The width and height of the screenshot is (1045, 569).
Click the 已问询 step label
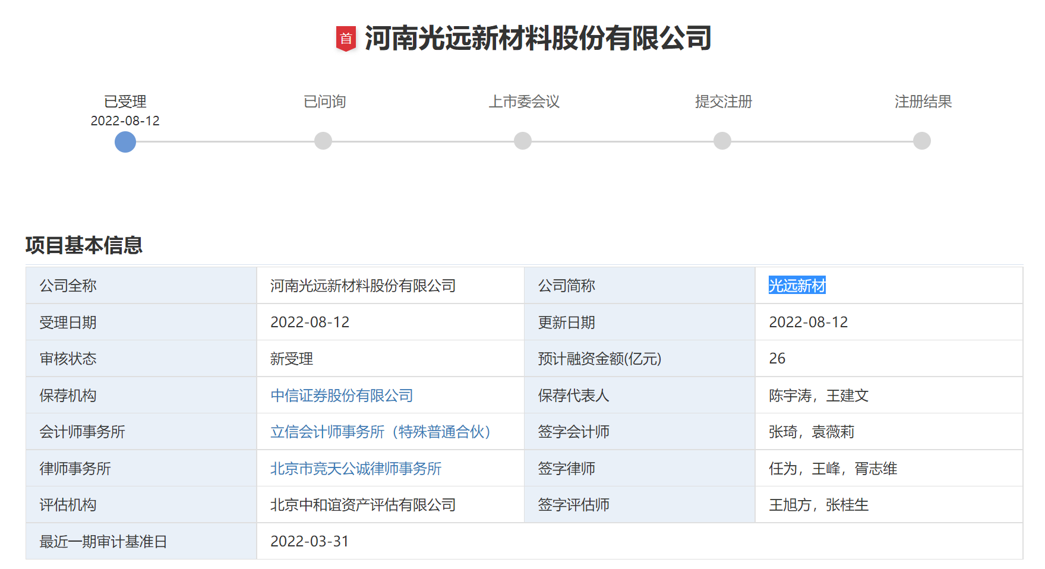pyautogui.click(x=325, y=102)
